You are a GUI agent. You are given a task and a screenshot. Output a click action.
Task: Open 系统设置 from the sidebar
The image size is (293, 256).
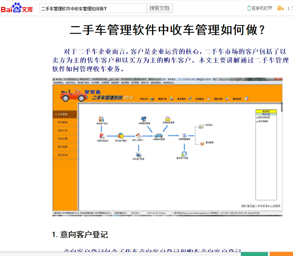[63, 139]
